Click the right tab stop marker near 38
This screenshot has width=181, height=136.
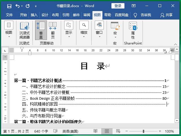point(166,52)
